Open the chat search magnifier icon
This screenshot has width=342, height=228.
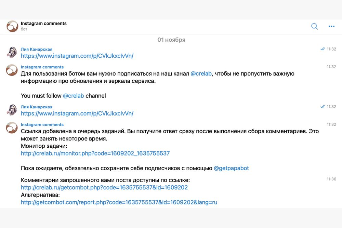(x=314, y=26)
